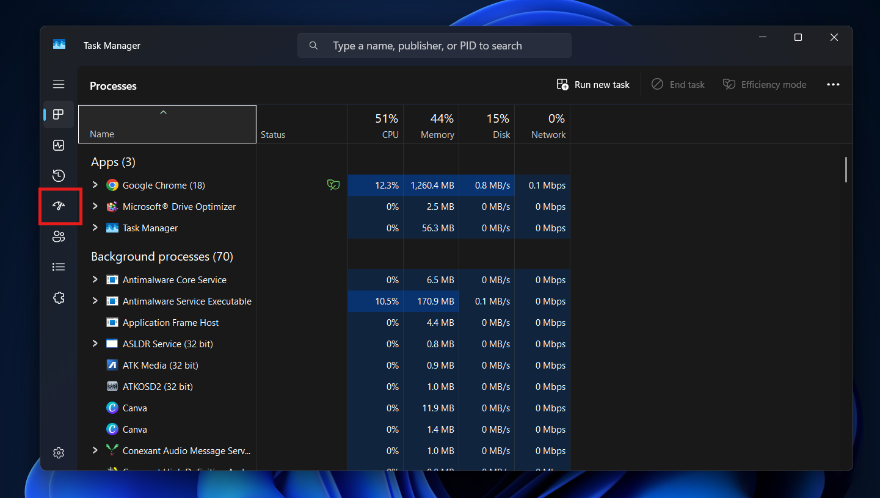Open the Users page icon
This screenshot has width=880, height=498.
59,236
